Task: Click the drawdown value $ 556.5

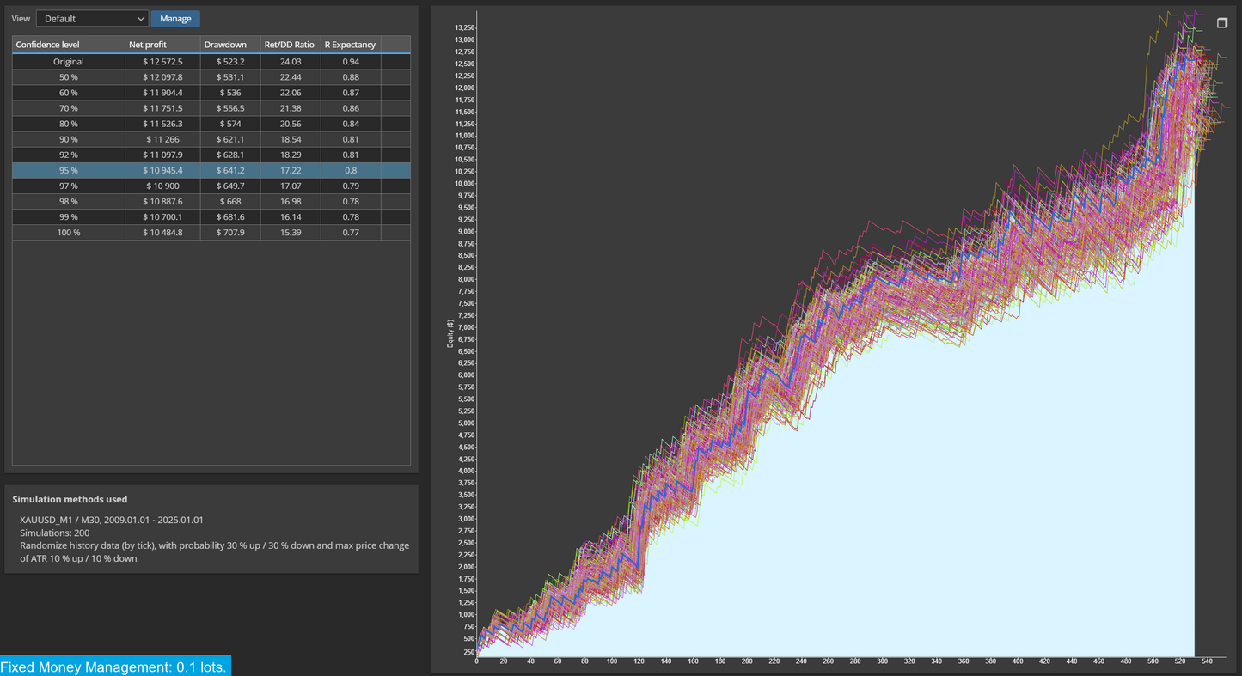Action: click(x=230, y=108)
